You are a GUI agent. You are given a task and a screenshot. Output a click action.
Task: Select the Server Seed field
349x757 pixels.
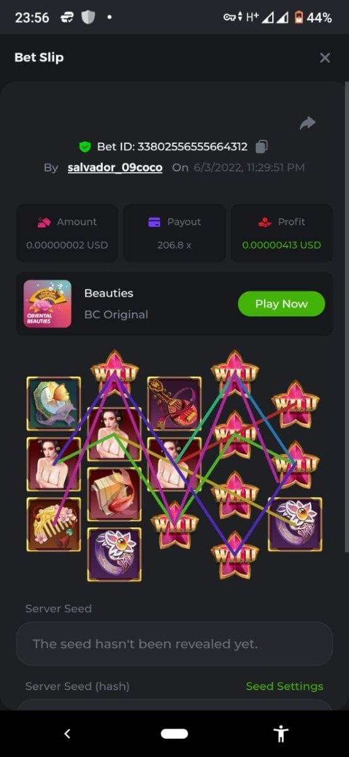(x=174, y=644)
